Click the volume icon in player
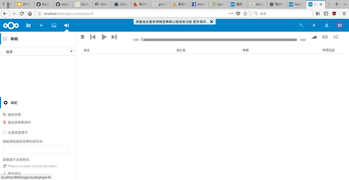The width and height of the screenshot is (349, 180). 314,37
